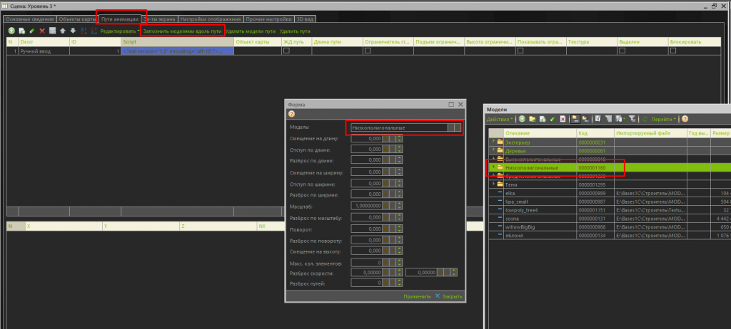Image resolution: width=731 pixels, height=329 pixels.
Task: Click the green pencil edit icon in scene toolbar
Action: (x=31, y=31)
